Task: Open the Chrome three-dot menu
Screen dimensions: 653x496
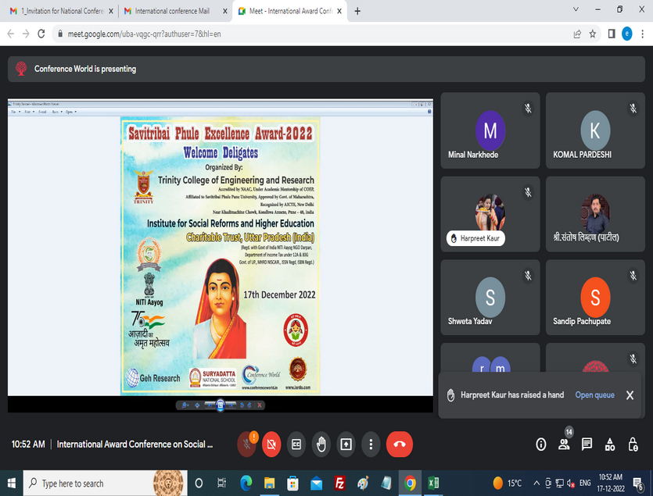Action: 643,34
